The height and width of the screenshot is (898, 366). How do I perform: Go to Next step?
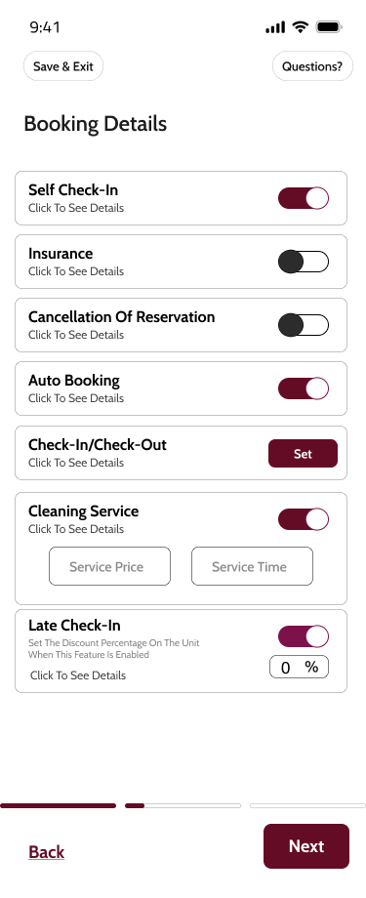coord(306,846)
